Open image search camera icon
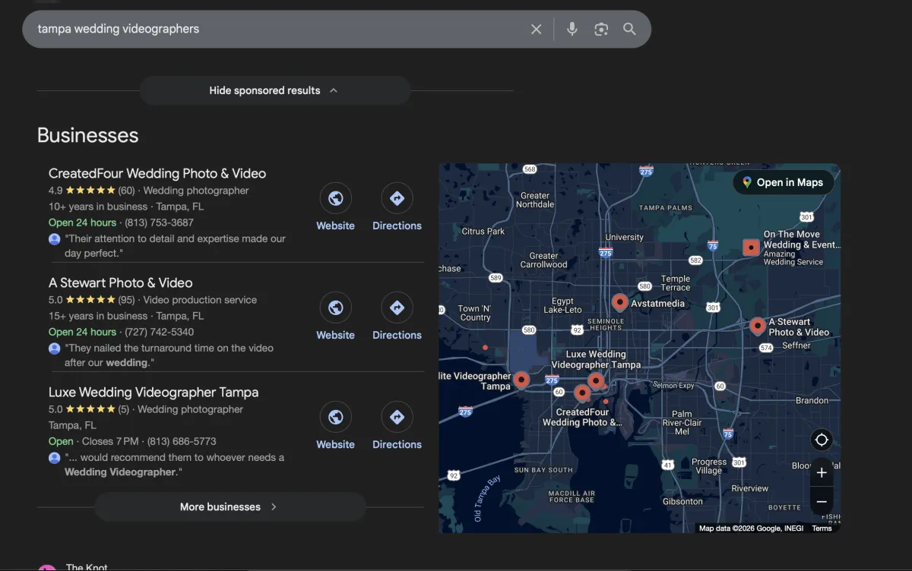 click(601, 29)
